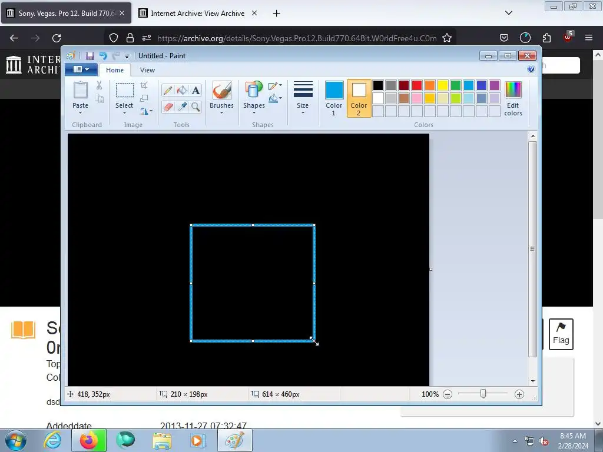603x452 pixels.
Task: Select the Color picker eyedropper tool
Action: 182,107
